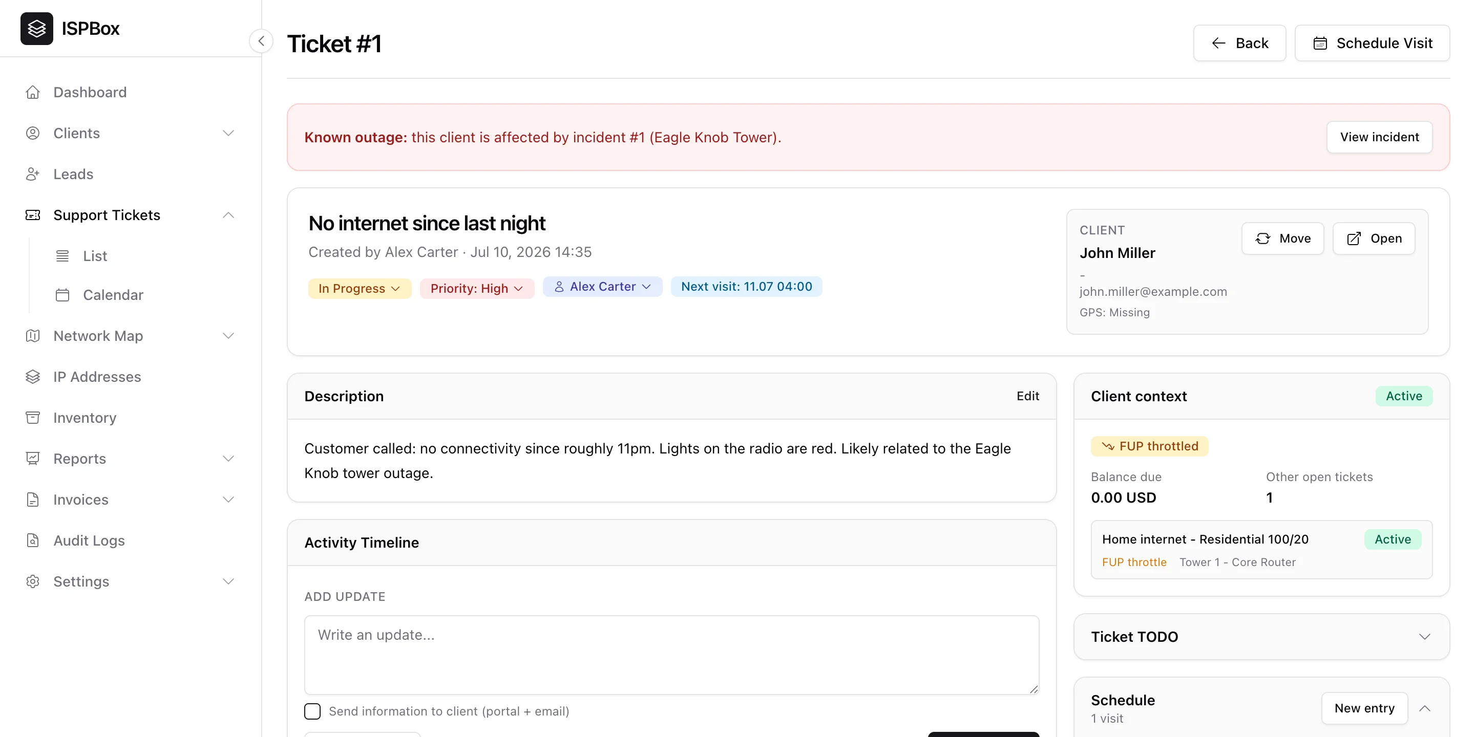Go to Leads in the sidebar
This screenshot has width=1475, height=737.
tap(73, 174)
